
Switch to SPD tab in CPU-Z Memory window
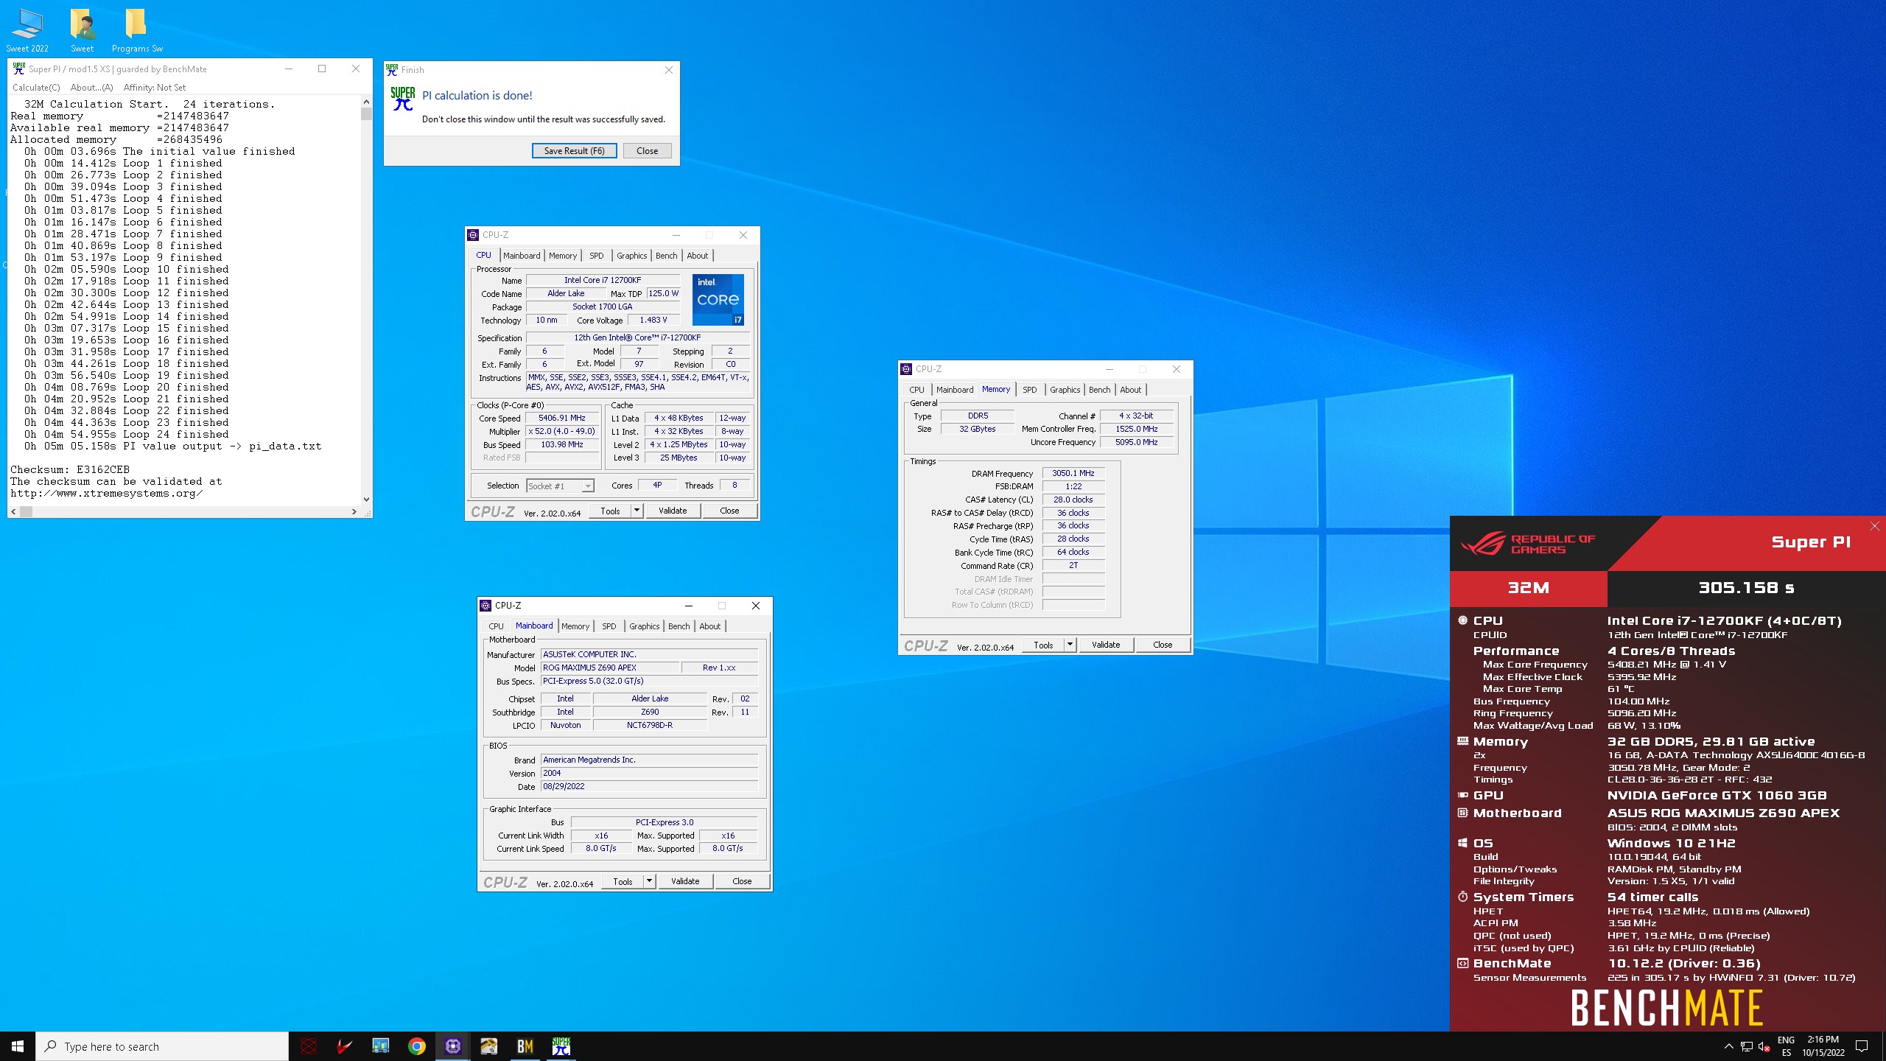pyautogui.click(x=1030, y=390)
